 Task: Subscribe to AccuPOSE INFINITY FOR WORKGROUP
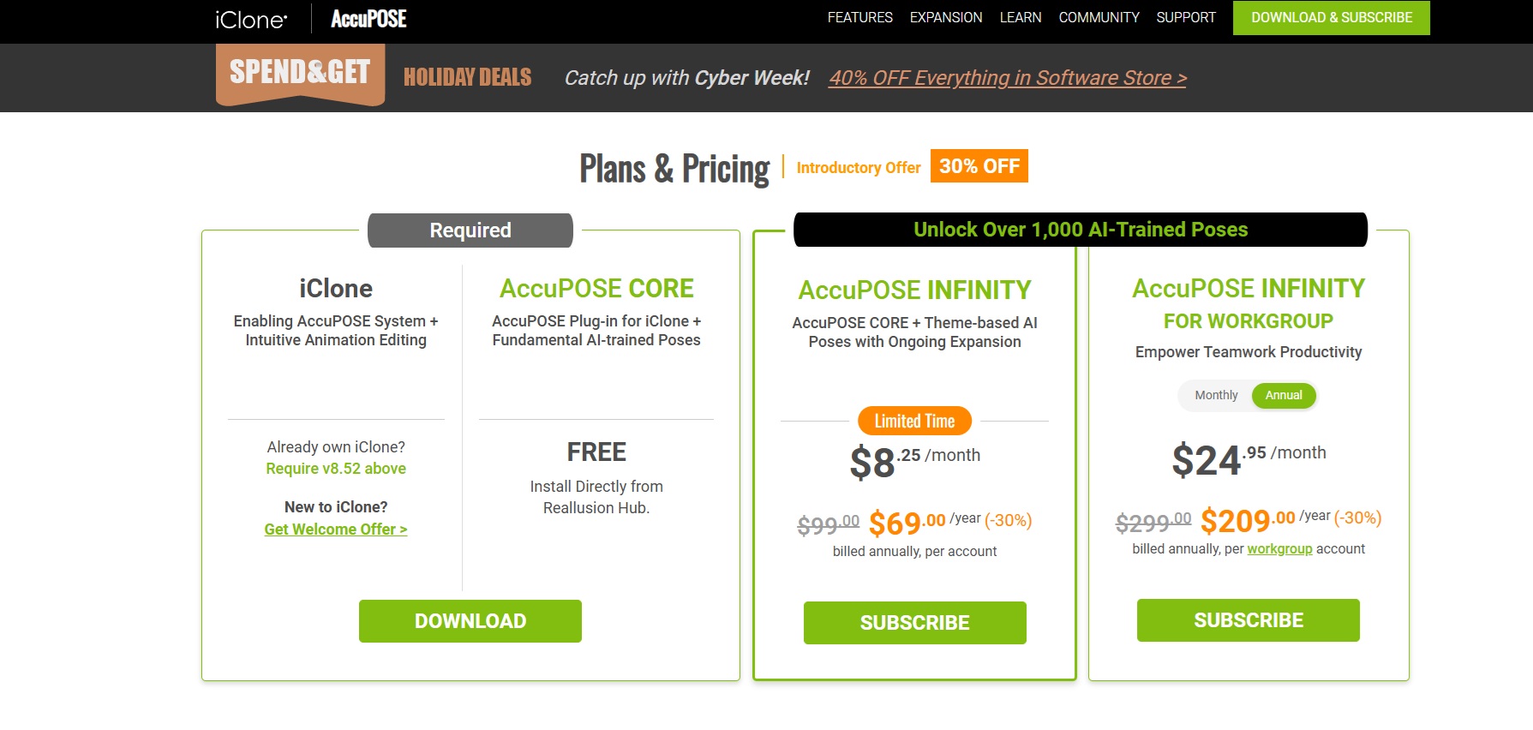coord(1248,619)
